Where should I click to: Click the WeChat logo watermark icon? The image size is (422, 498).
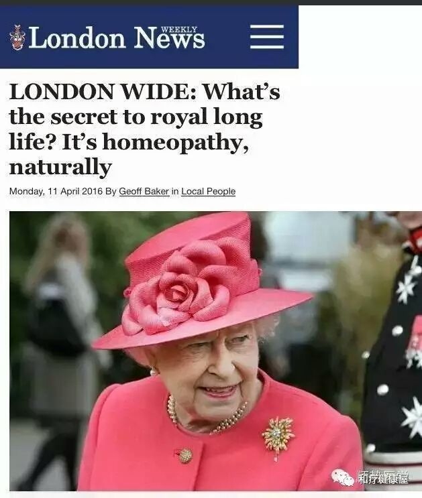[342, 479]
